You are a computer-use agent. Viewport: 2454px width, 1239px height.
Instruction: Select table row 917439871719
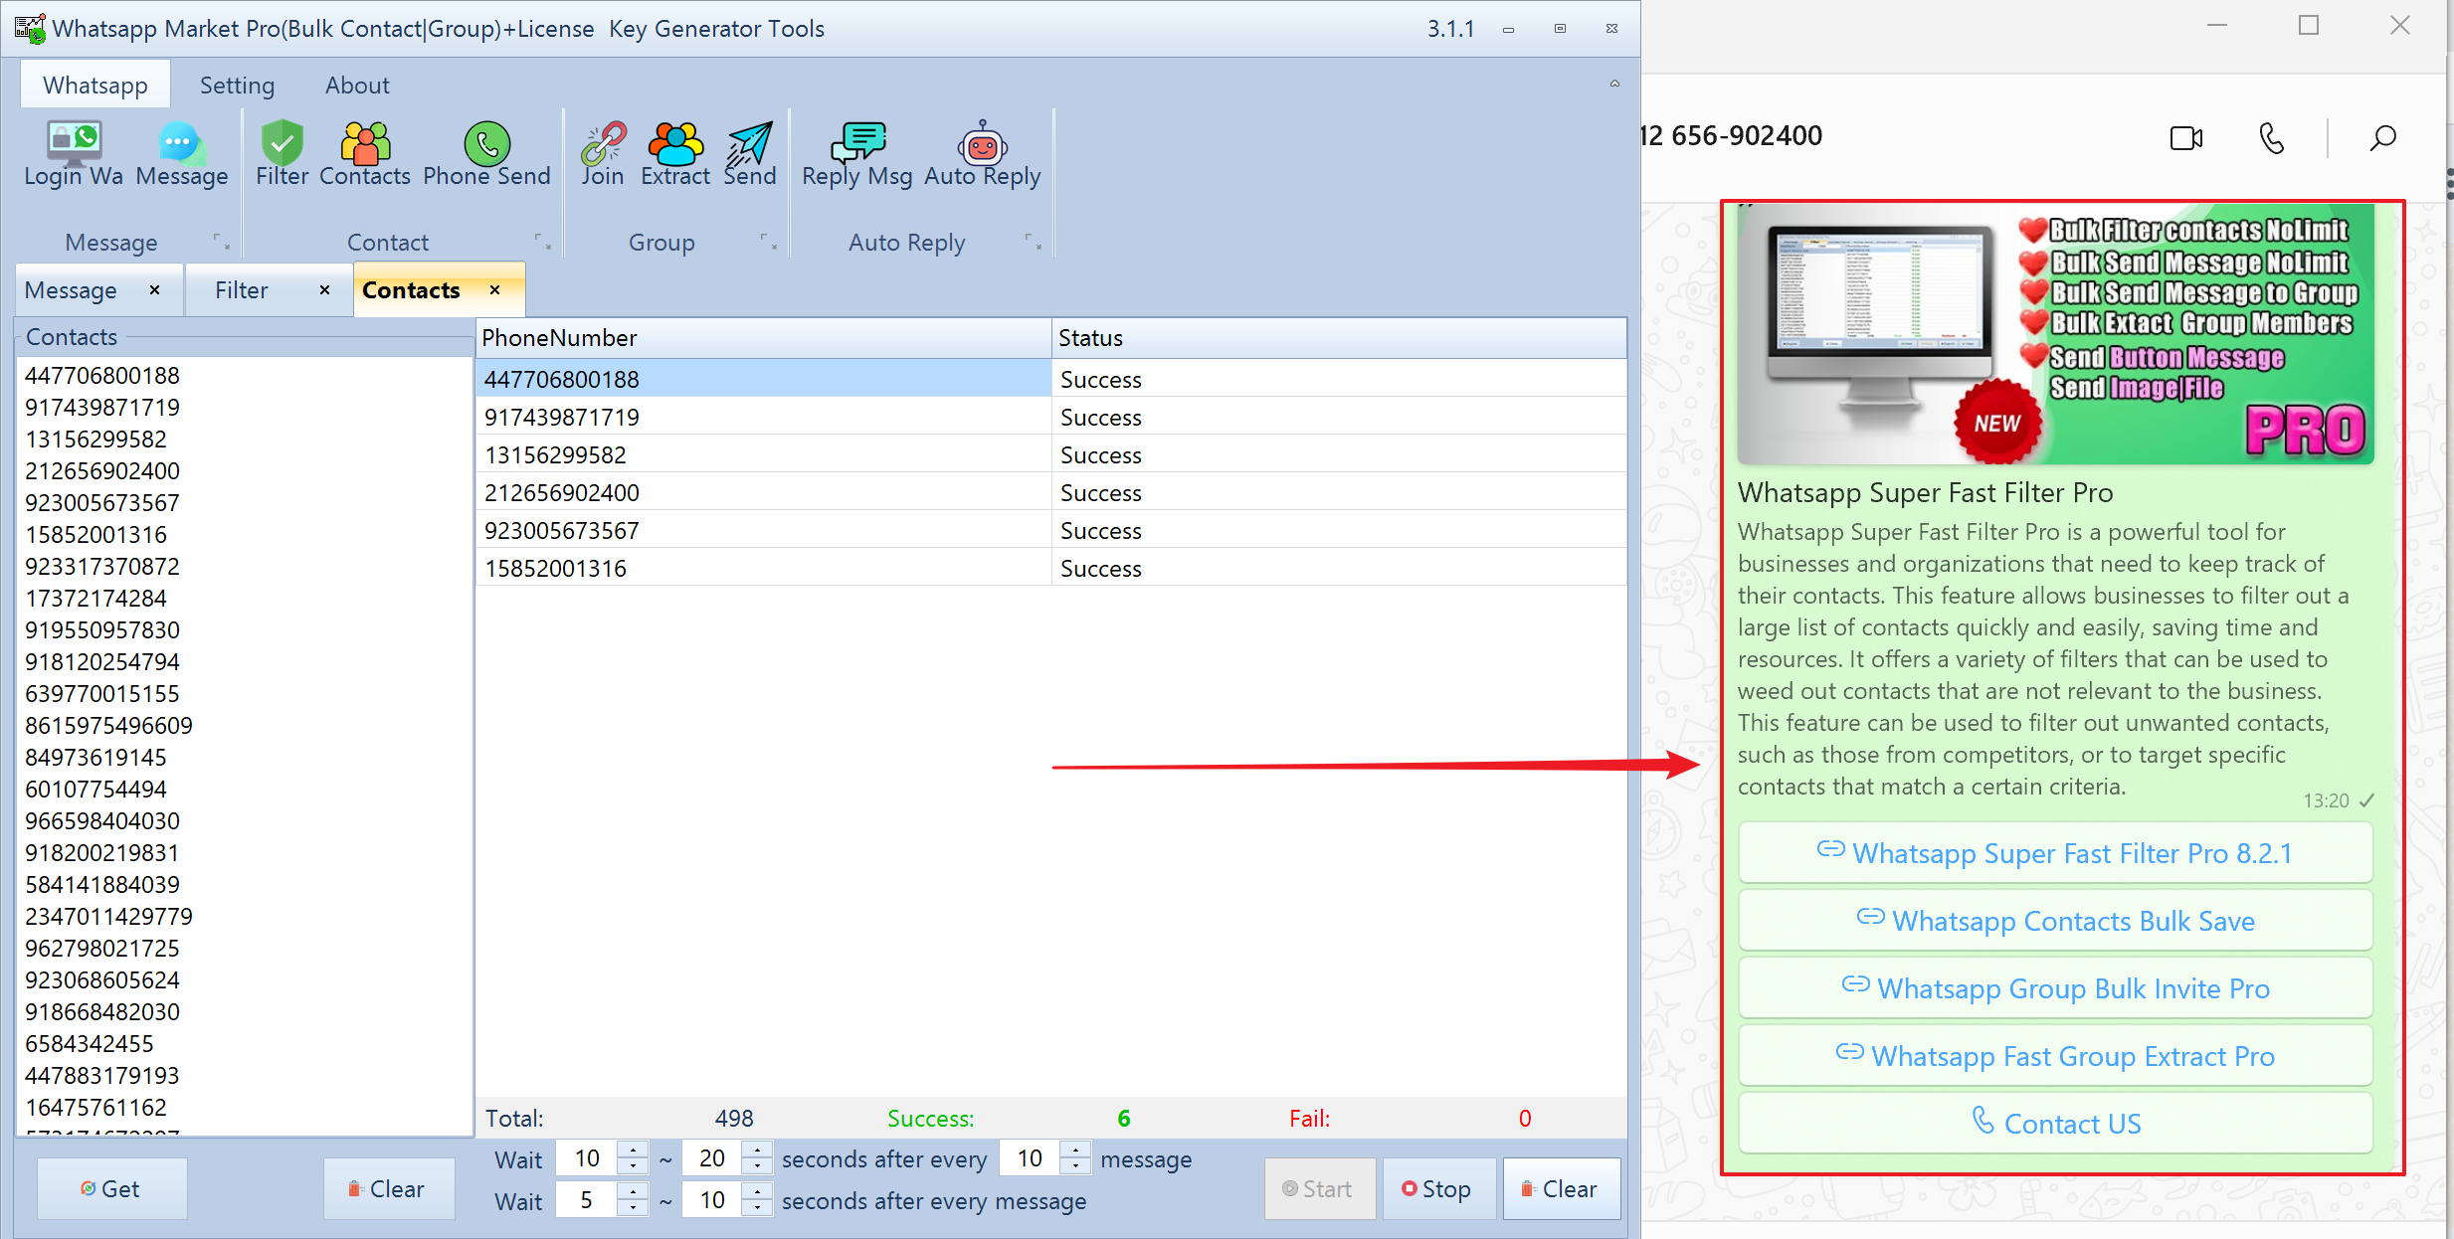[1051, 417]
